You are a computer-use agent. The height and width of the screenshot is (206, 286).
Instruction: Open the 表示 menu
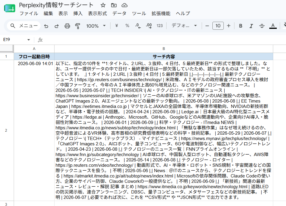pos(63,13)
